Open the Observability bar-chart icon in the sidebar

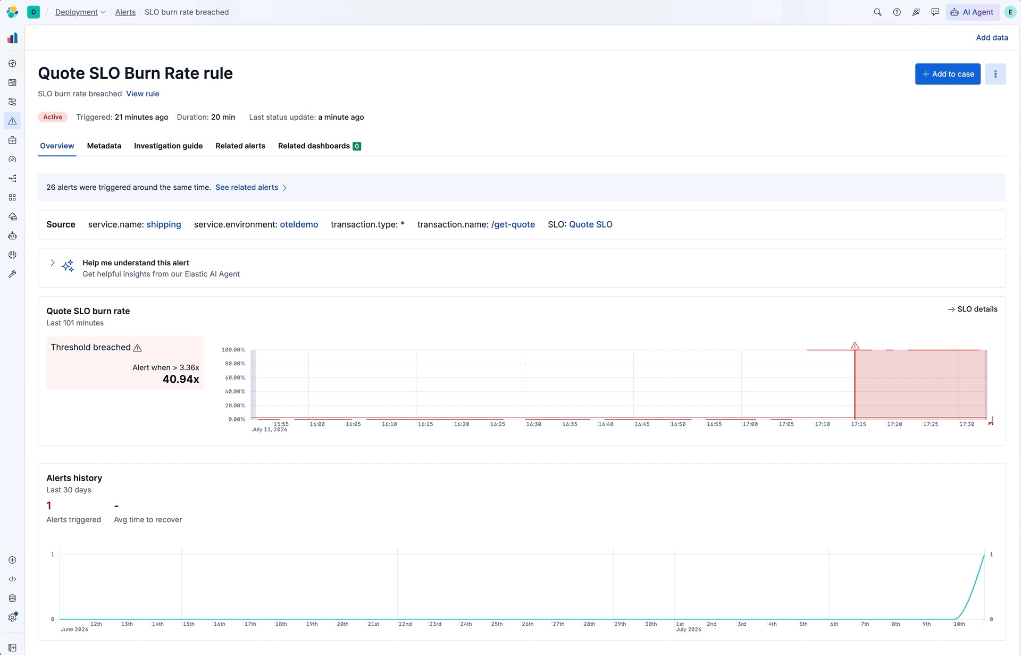pos(12,38)
